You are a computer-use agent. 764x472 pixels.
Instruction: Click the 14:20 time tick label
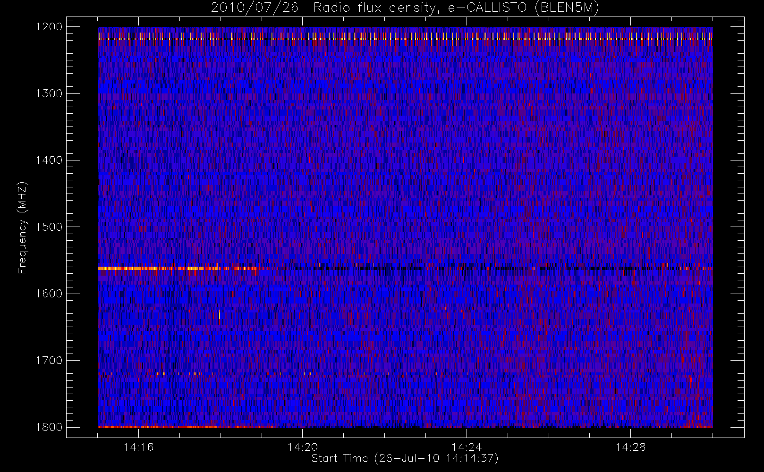pos(303,447)
